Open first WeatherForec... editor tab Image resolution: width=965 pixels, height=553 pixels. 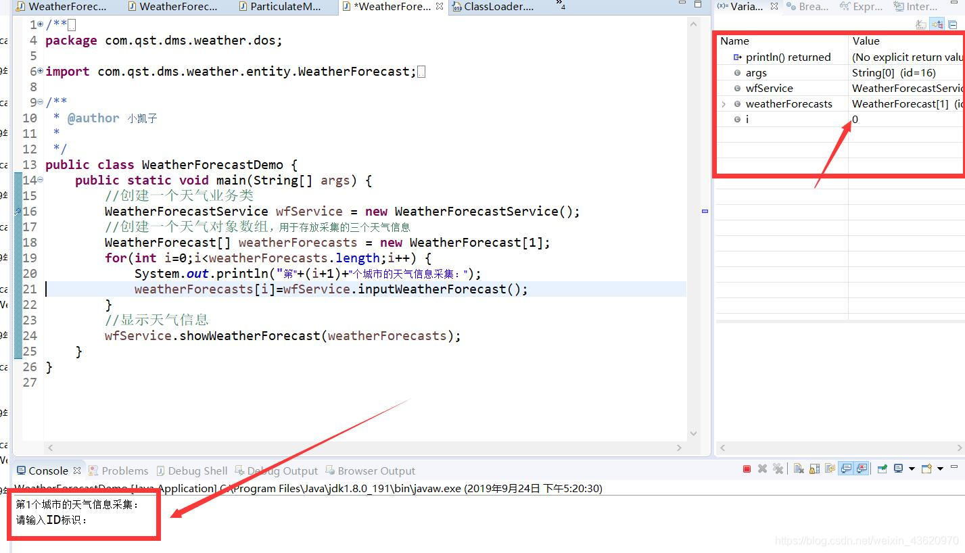[x=61, y=7]
